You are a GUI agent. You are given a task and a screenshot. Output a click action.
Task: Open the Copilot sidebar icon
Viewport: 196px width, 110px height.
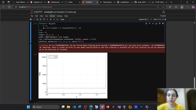pyautogui.click(x=193, y=7)
